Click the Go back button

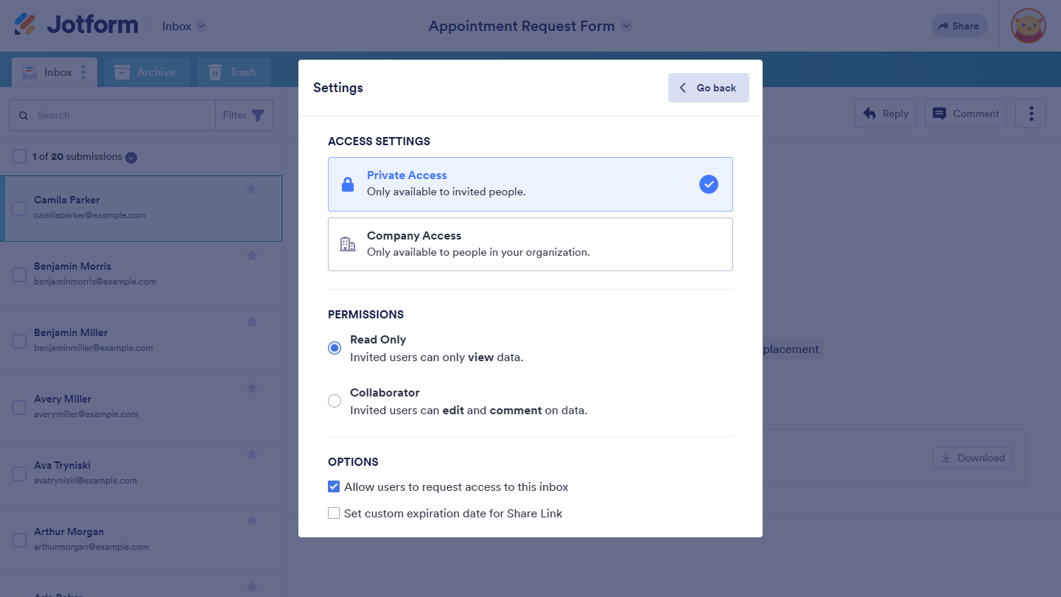click(708, 88)
